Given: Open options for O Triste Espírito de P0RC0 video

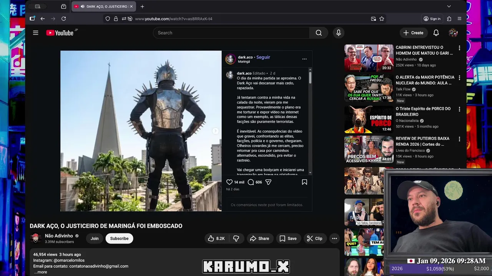Looking at the screenshot, I should pos(459,109).
